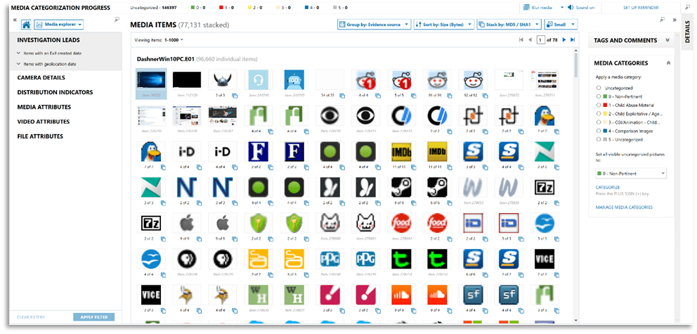Click the red 1 progress swatch
Viewport: 697px width, 334px height.
click(221, 8)
